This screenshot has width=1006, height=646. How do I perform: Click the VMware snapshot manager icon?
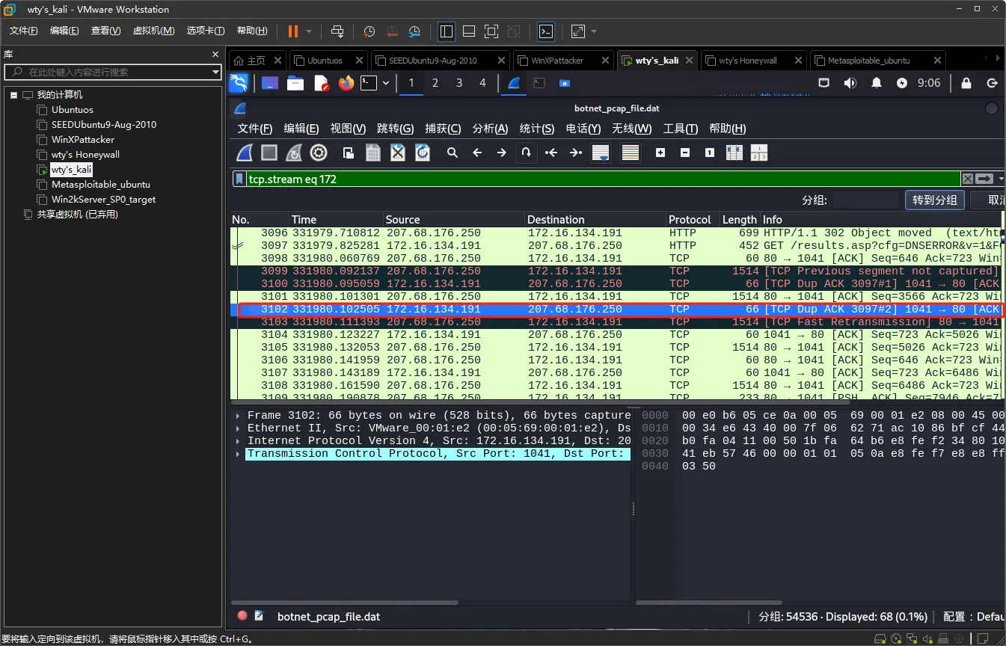[414, 31]
